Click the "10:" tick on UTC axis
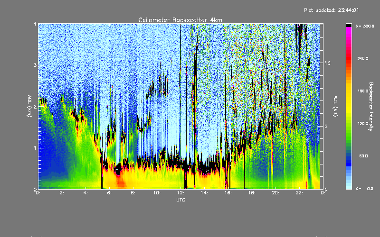The image size is (380, 237). coord(157,193)
